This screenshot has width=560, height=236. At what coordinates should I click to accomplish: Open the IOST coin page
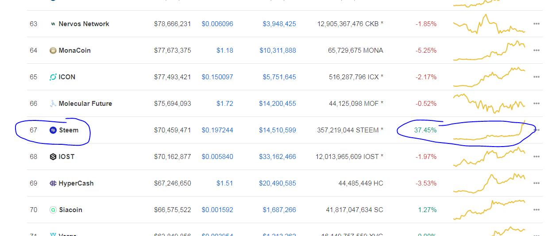point(67,157)
